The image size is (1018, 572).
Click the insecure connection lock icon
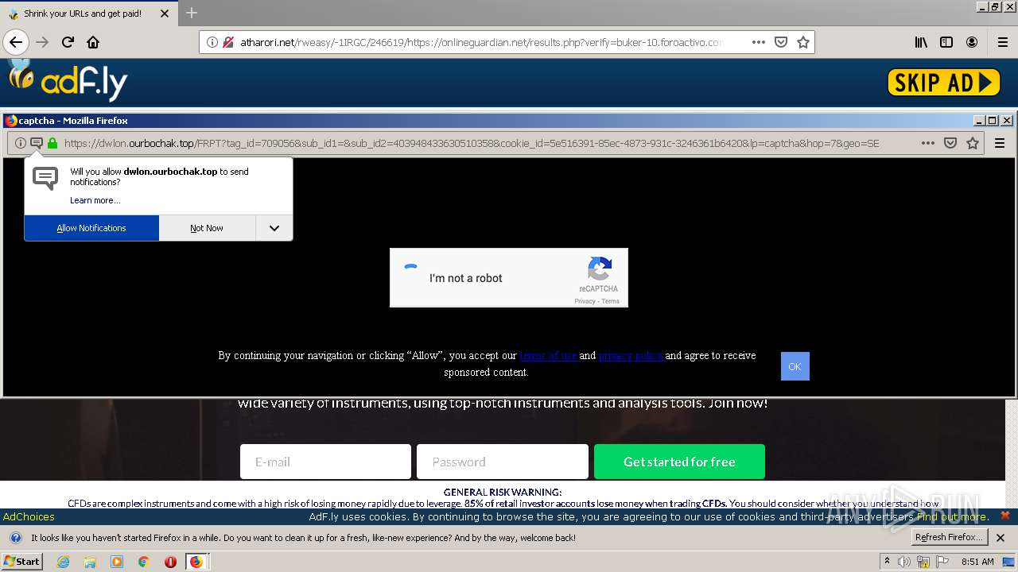tap(228, 42)
